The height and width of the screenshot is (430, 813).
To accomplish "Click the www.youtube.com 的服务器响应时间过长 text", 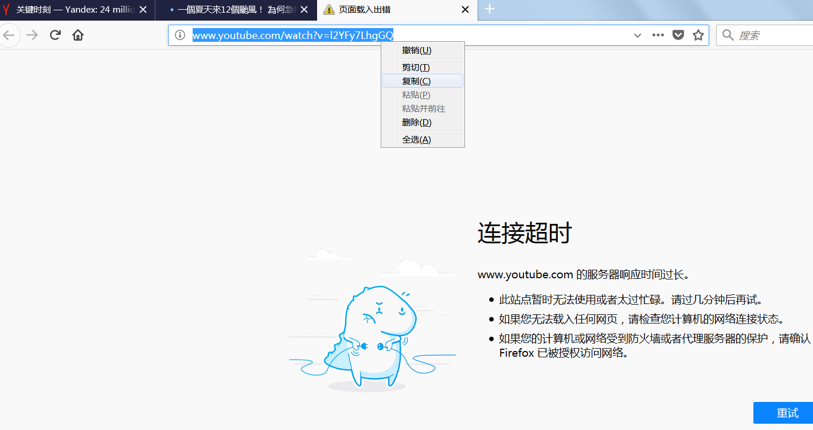I will [x=584, y=275].
